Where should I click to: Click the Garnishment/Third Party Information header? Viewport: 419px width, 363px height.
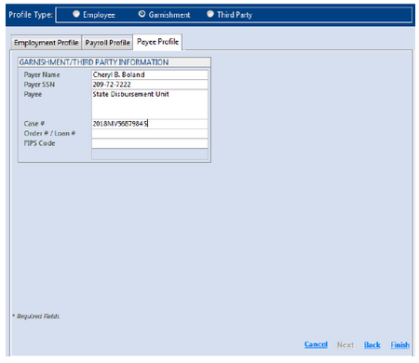click(115, 62)
